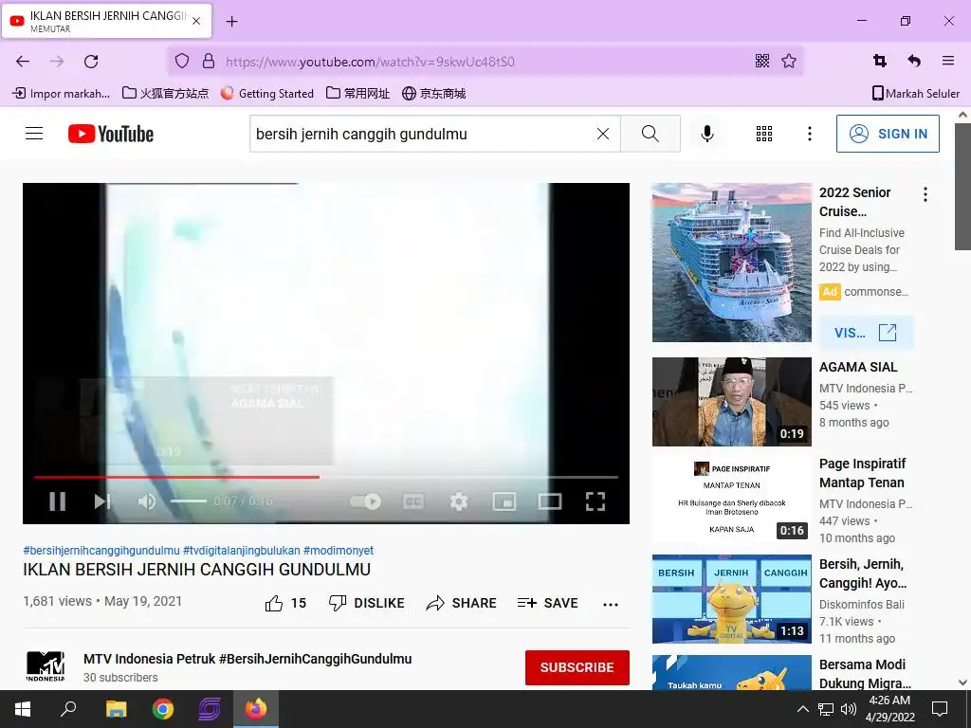Run search with magnifier button
971x728 pixels.
click(x=650, y=134)
